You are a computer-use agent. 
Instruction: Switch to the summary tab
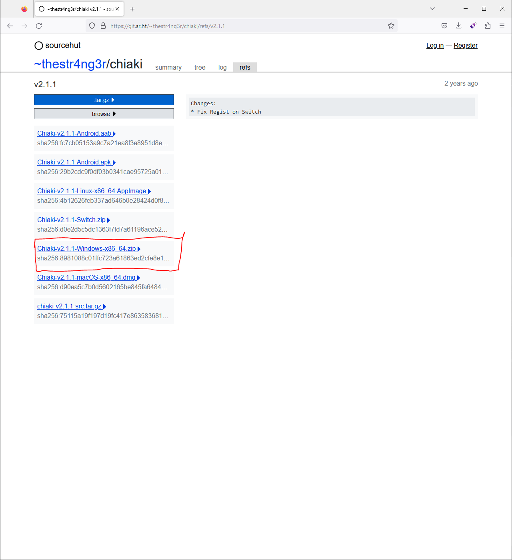pyautogui.click(x=168, y=67)
